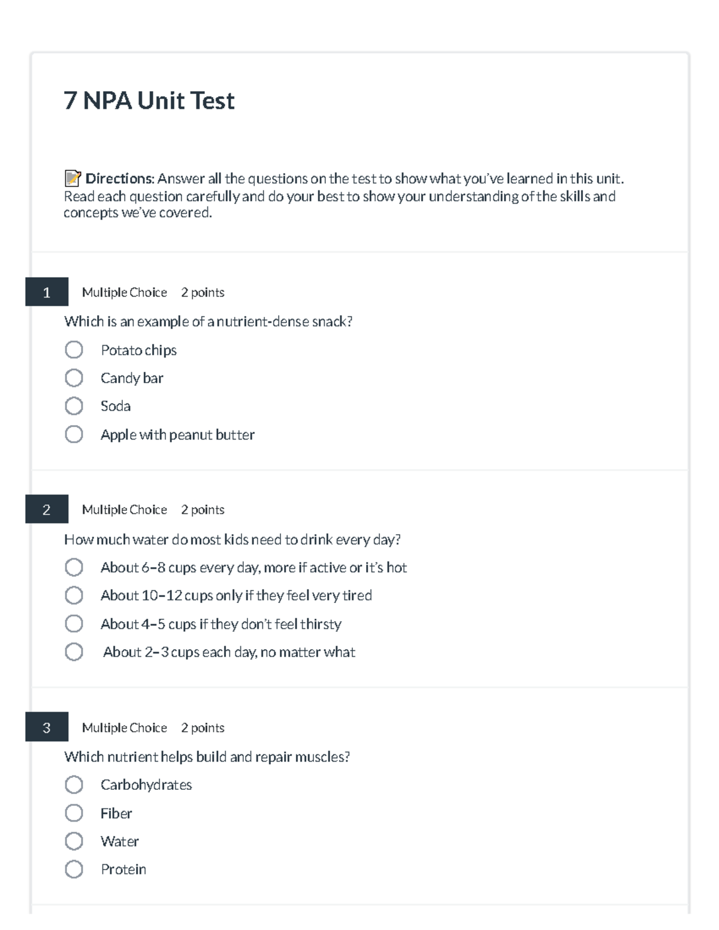Screen dimensions: 719x930
Task: Click the nutrient-dense snack question text
Action: 208,322
